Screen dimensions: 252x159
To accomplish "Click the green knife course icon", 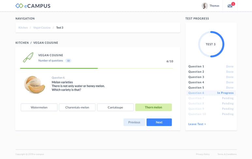I will [x=28, y=57].
